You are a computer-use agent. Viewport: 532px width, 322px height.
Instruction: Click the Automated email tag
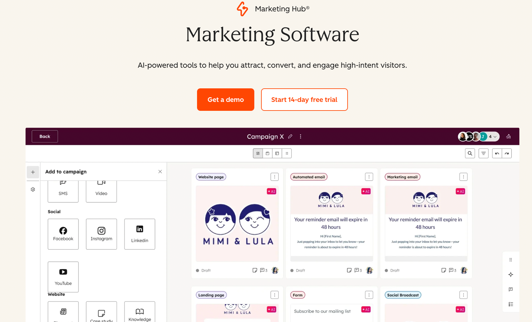point(309,177)
